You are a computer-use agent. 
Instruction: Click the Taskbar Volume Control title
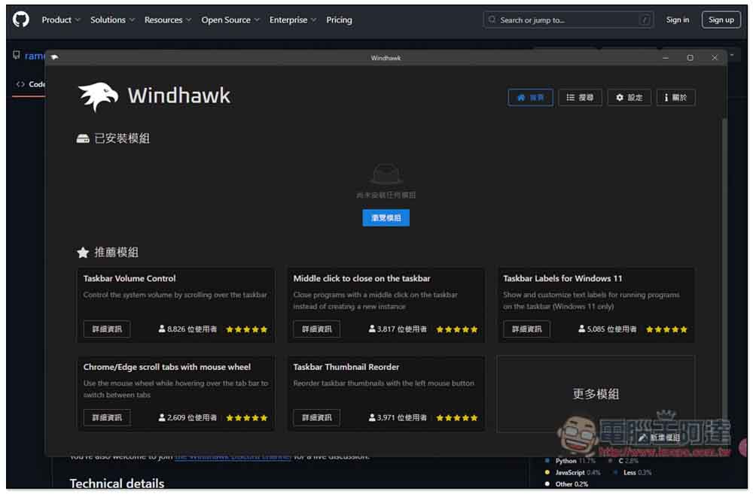click(x=130, y=278)
